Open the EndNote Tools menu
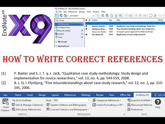165x124 pixels. point(89,12)
